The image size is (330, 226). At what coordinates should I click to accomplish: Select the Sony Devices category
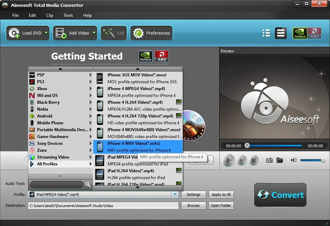pyautogui.click(x=60, y=143)
